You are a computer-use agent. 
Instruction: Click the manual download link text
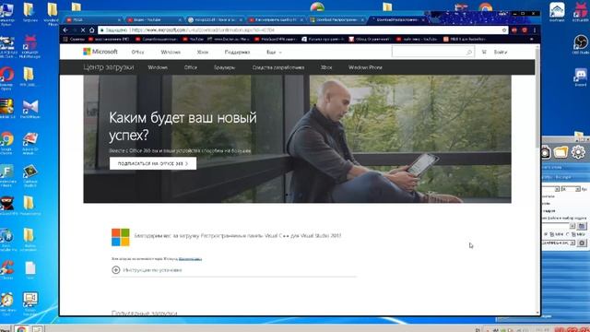point(190,259)
